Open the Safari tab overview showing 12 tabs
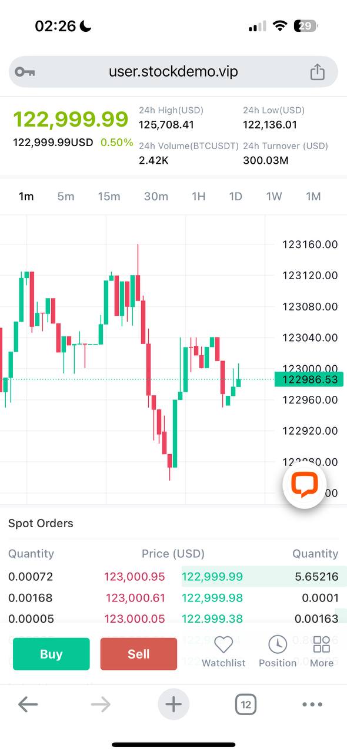The image size is (347, 754). (245, 705)
